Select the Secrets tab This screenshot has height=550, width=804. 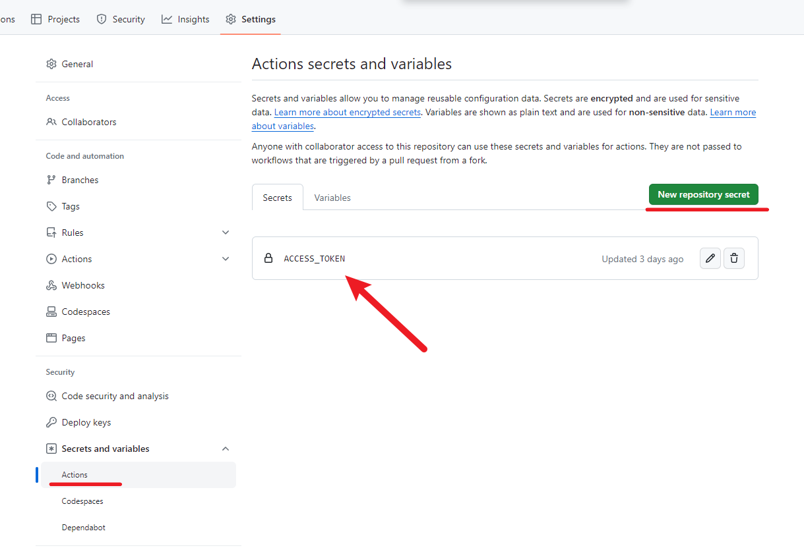277,198
